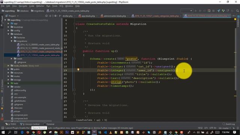The image size is (240, 135).
Task: Expand the app folder
Action: click(8, 24)
